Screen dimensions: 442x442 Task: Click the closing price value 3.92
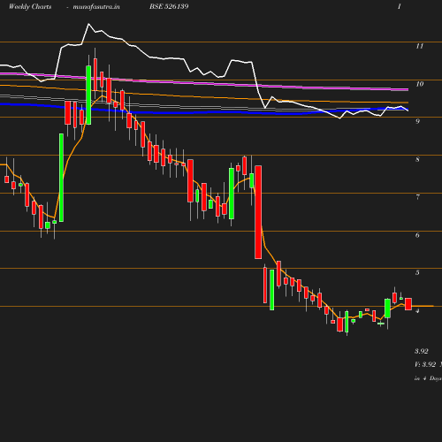[422, 351]
